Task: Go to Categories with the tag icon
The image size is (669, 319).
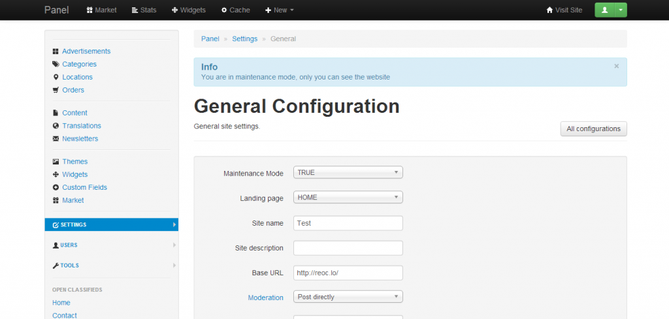Action: click(x=79, y=64)
